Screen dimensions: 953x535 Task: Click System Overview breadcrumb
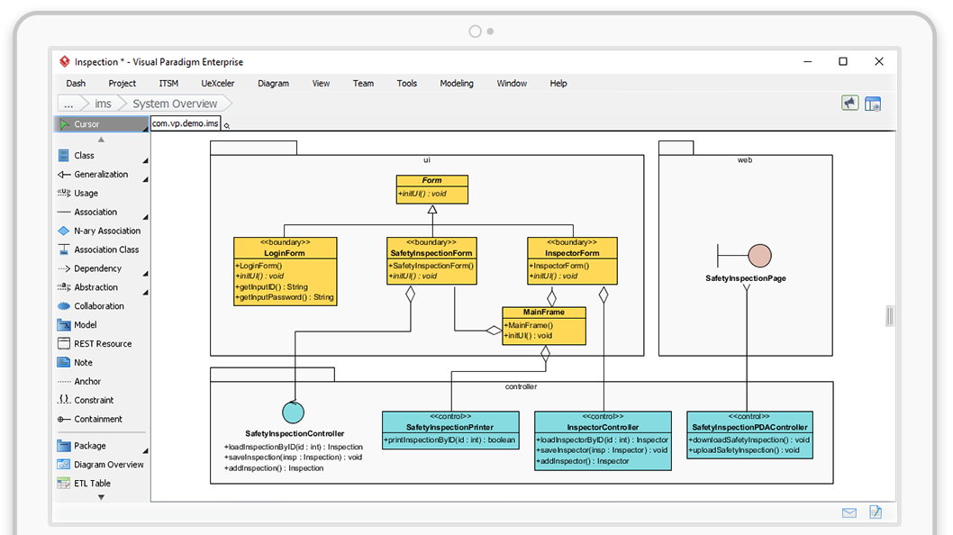pyautogui.click(x=175, y=104)
